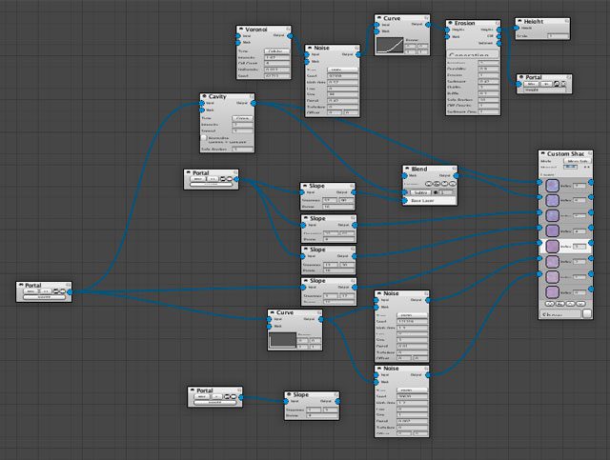The height and width of the screenshot is (460, 610).
Task: Toggle the Normalize checkbox in Cavity node
Action: point(204,138)
